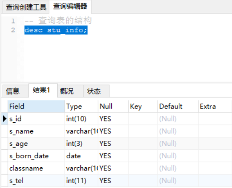Viewport: 232px width, 188px height.
Task: Click the (Null) default of classname
Action: [x=178, y=168]
